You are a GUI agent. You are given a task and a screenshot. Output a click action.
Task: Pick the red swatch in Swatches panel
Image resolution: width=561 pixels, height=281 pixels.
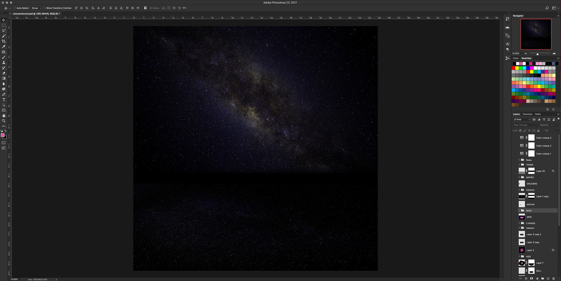(513, 68)
